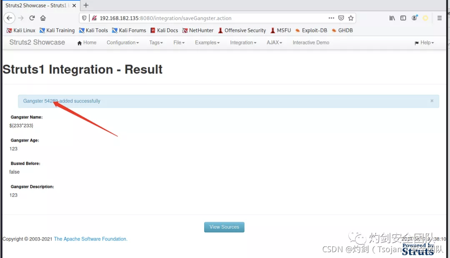This screenshot has width=450, height=258.
Task: Click the Gangster Name value ${233*233}
Action: pos(21,125)
